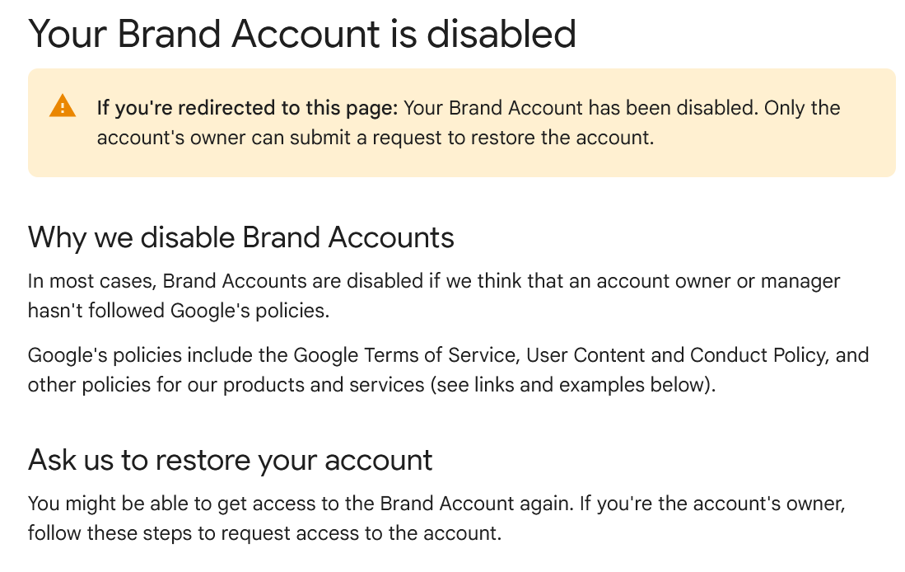905x572 pixels.
Task: Click bold 'If you're redirected to this page:' text
Action: [x=247, y=108]
